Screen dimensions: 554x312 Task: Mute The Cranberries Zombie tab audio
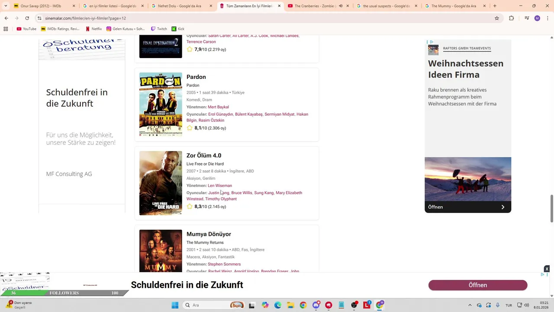click(341, 6)
